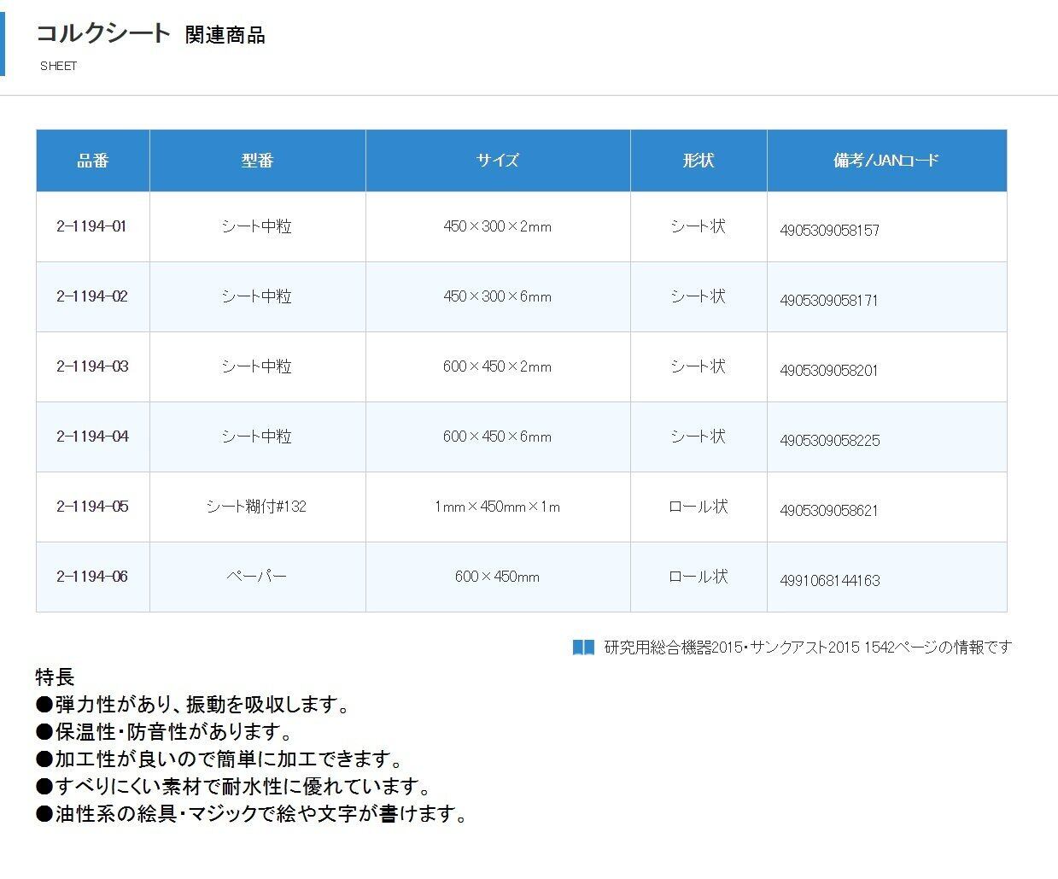Click the 型番 column header
Screen dimensions: 1058x879
point(257,161)
